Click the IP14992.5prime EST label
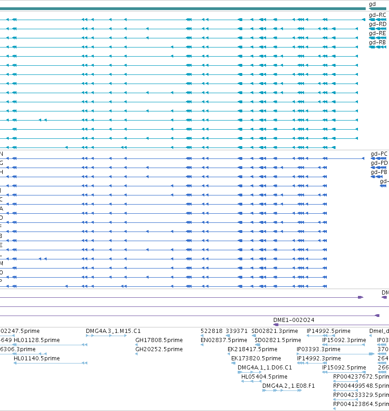Screen dimensions: 389x411 click(x=328, y=331)
